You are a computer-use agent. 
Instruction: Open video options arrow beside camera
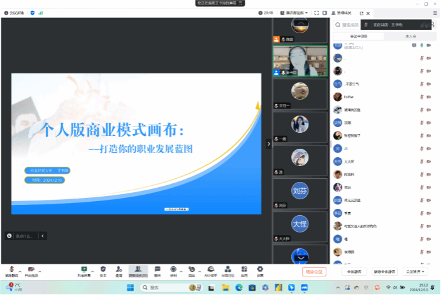click(40, 271)
